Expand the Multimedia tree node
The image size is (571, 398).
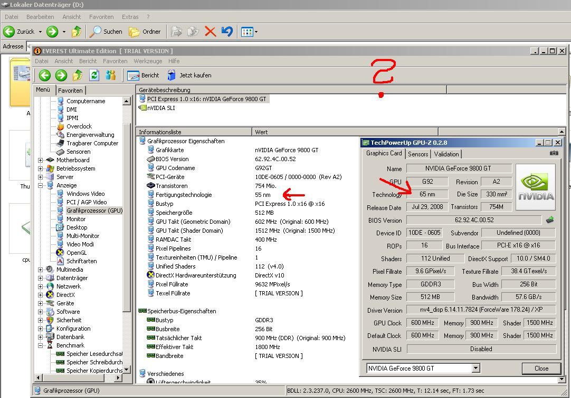pyautogui.click(x=41, y=270)
